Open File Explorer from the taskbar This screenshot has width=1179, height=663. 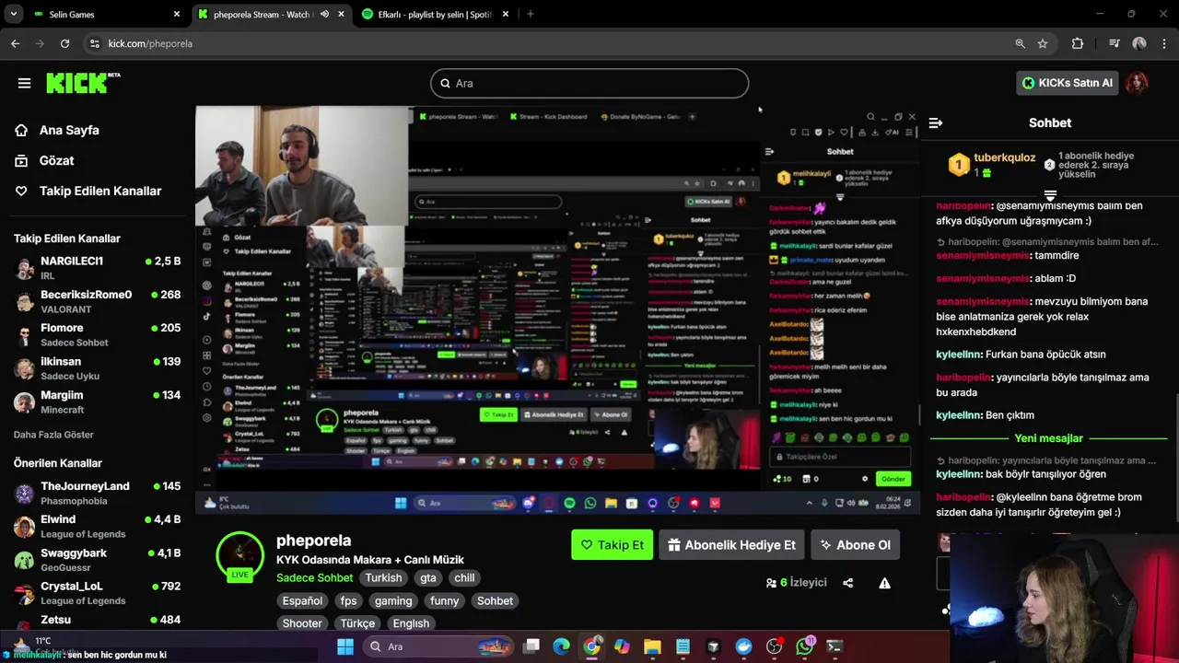click(x=652, y=646)
